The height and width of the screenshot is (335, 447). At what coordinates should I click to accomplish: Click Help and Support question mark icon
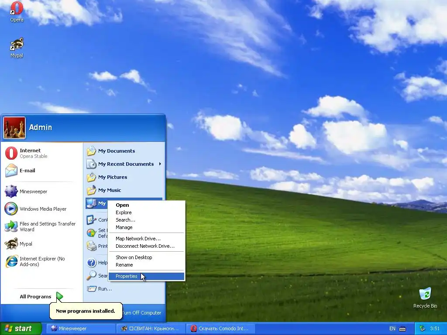click(x=92, y=262)
